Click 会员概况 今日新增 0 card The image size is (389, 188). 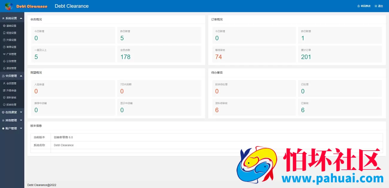[x=73, y=35]
